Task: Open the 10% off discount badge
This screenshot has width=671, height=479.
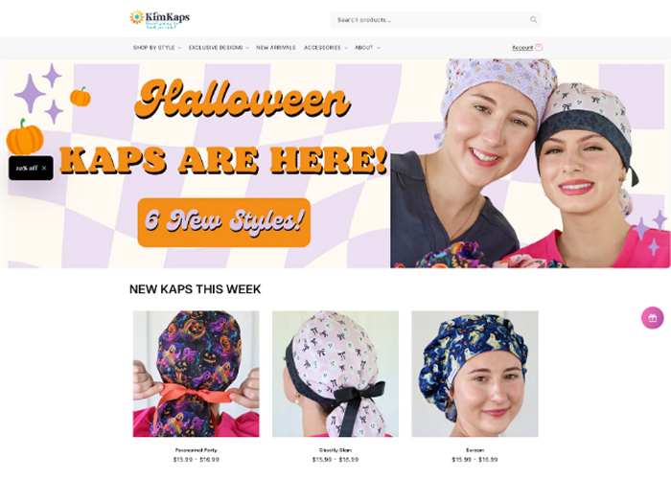Action: click(27, 168)
